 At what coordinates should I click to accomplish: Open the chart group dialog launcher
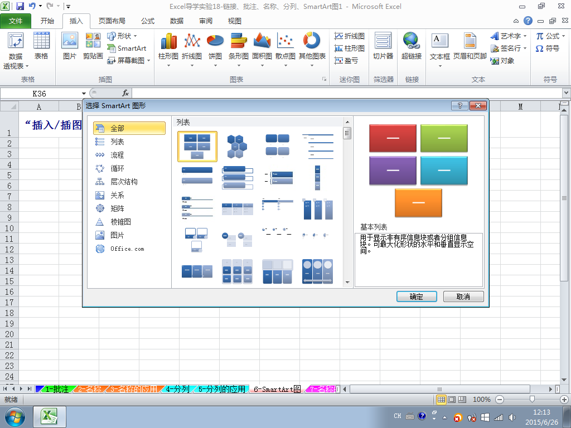click(324, 79)
